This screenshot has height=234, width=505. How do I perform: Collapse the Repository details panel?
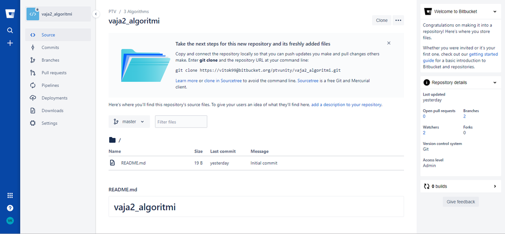[x=495, y=83]
